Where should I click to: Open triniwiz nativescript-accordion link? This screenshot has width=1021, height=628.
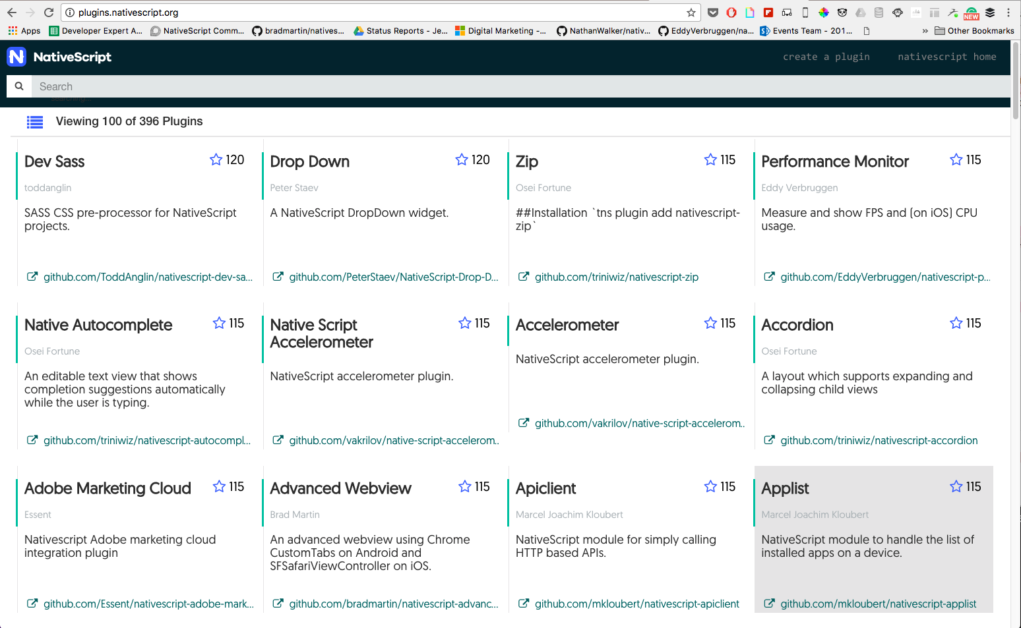click(x=879, y=440)
